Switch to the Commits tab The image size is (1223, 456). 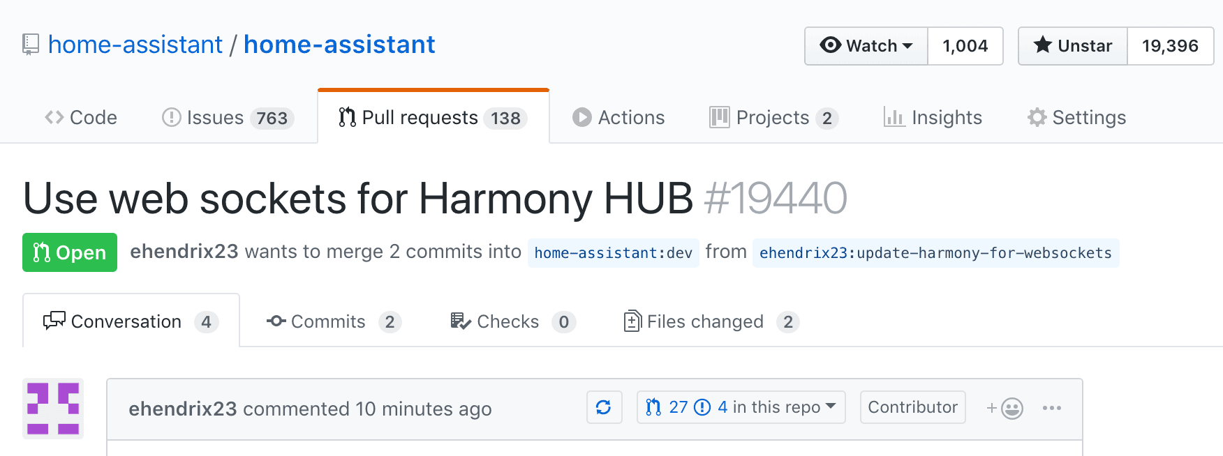(x=328, y=321)
